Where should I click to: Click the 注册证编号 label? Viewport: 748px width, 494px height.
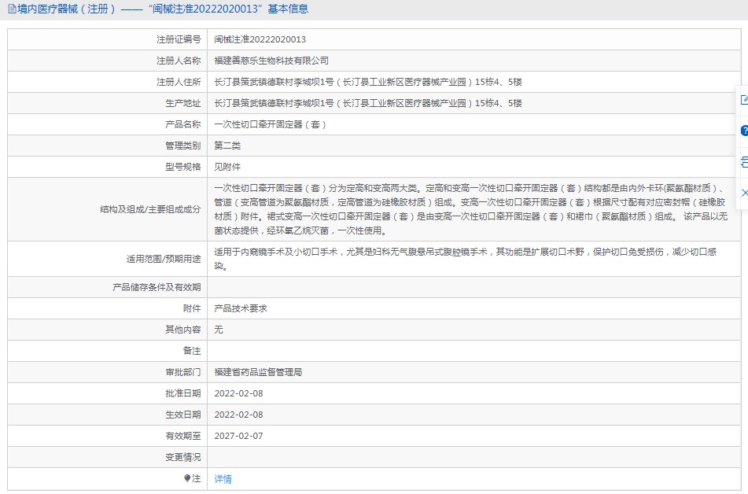[179, 39]
